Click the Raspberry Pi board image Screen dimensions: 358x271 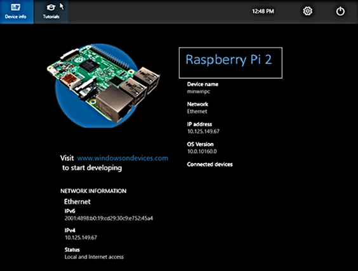(104, 85)
